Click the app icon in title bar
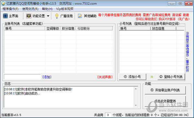 (3, 3)
